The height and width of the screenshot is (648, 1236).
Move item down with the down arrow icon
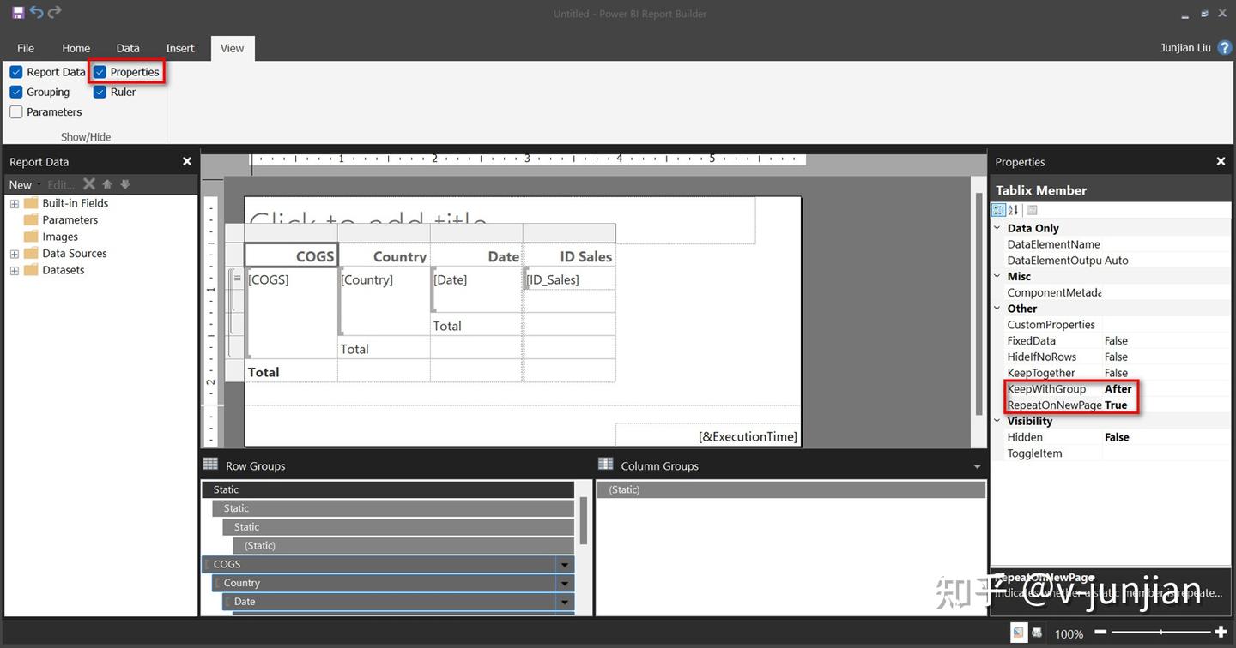(x=124, y=184)
